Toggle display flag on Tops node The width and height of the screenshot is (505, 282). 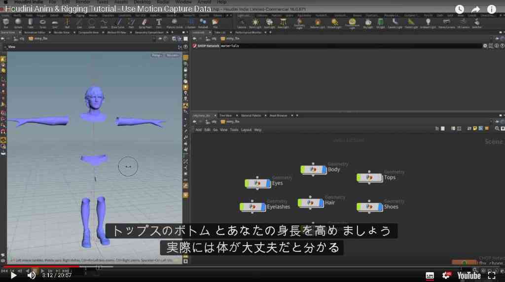(380, 177)
